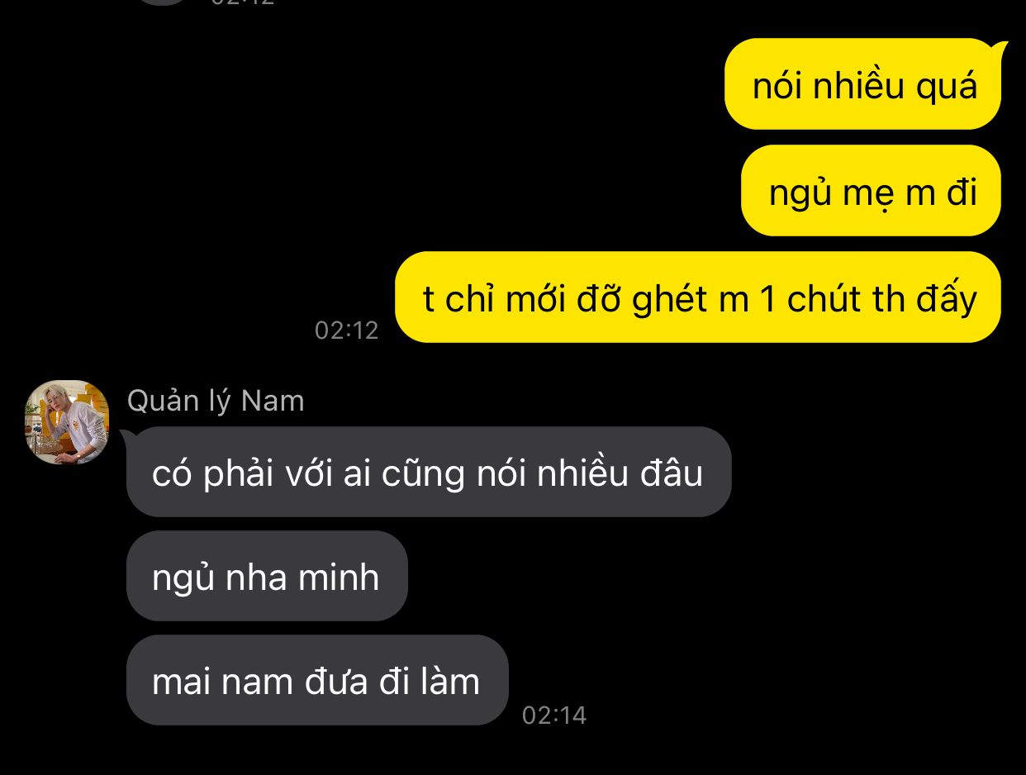Click 'đâu' at the end of the first gray message
Screen dimensions: 1026x775
click(672, 473)
